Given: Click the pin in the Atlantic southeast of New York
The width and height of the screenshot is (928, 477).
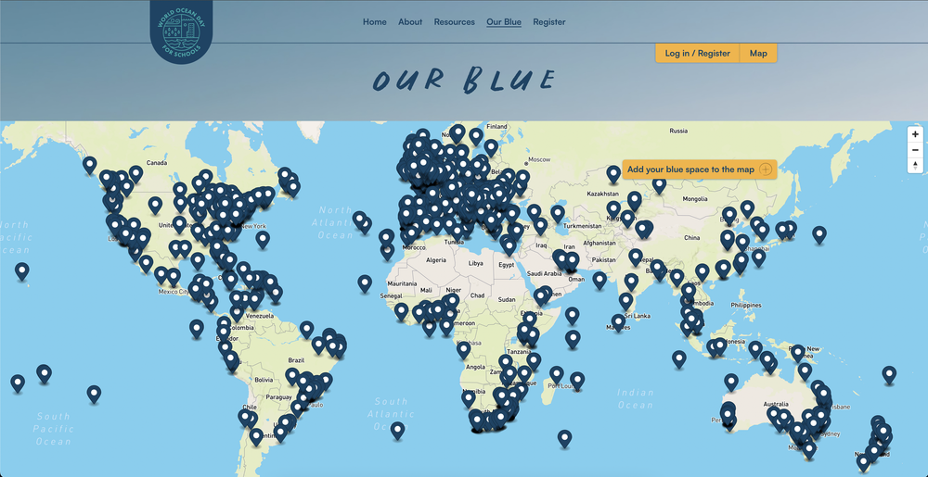Looking at the screenshot, I should click(x=263, y=239).
